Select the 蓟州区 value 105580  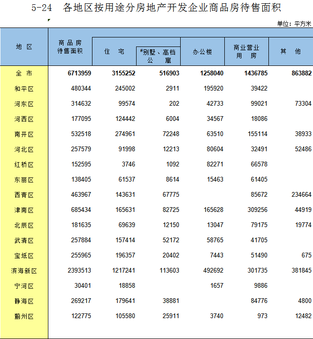tap(125, 316)
